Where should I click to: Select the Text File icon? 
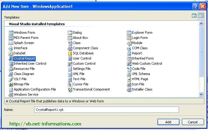pyautogui.click(x=70, y=79)
